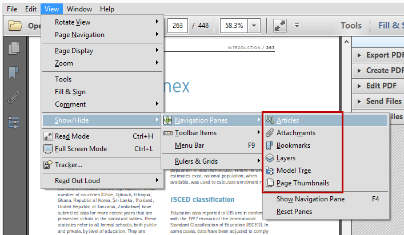Viewport: 404px width, 235px height.
Task: Choose Attachments navigation pane
Action: 326,133
